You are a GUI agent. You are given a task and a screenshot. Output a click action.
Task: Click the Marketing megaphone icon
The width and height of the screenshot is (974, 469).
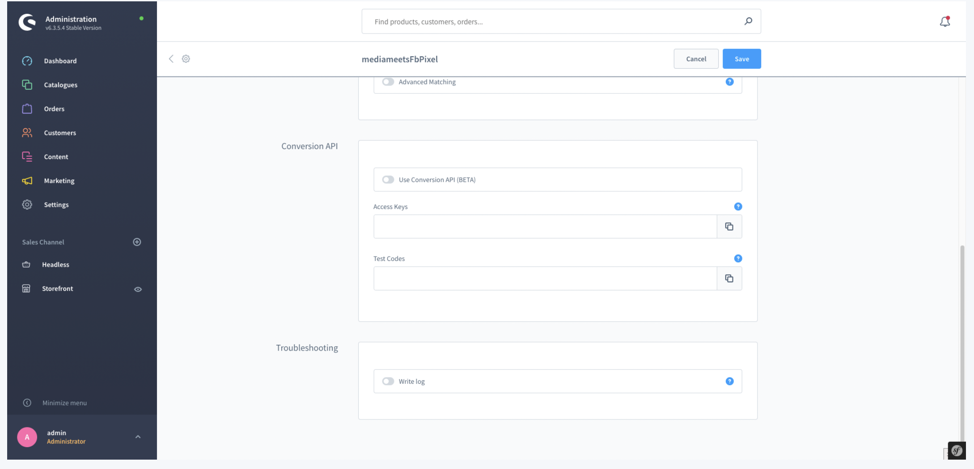[27, 180]
